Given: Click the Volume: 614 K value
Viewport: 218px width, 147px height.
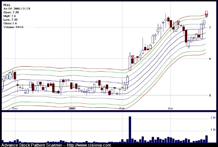Looking at the screenshot, I should point(13,27).
